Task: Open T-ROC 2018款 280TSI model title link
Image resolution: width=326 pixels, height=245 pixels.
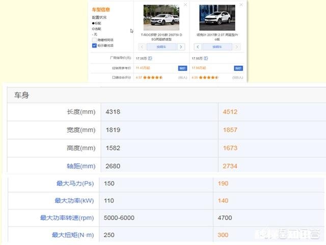Action: pyautogui.click(x=161, y=37)
